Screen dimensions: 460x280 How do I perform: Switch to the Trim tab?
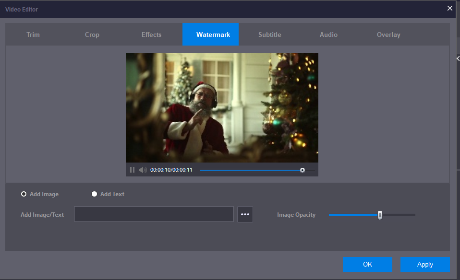pyautogui.click(x=33, y=35)
